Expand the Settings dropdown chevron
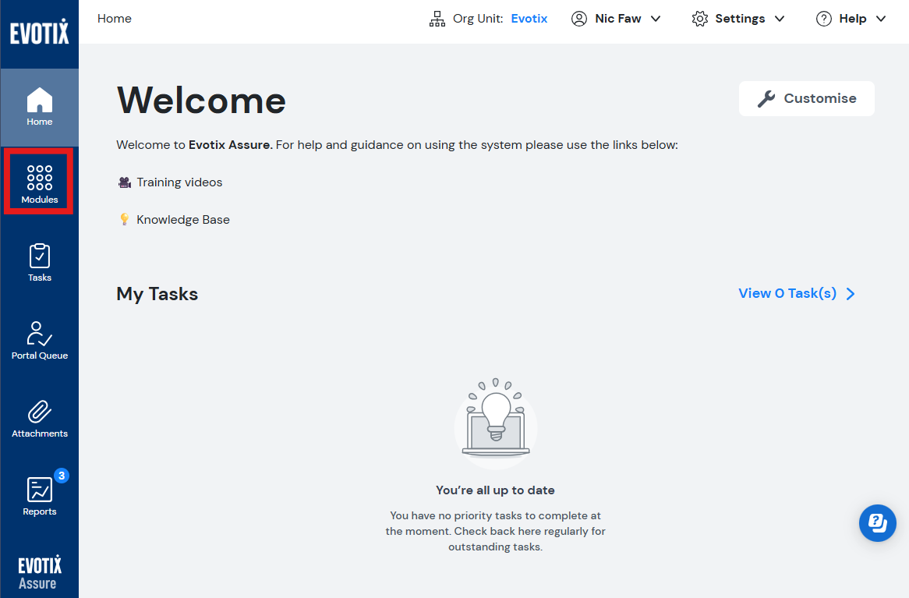 (x=780, y=19)
